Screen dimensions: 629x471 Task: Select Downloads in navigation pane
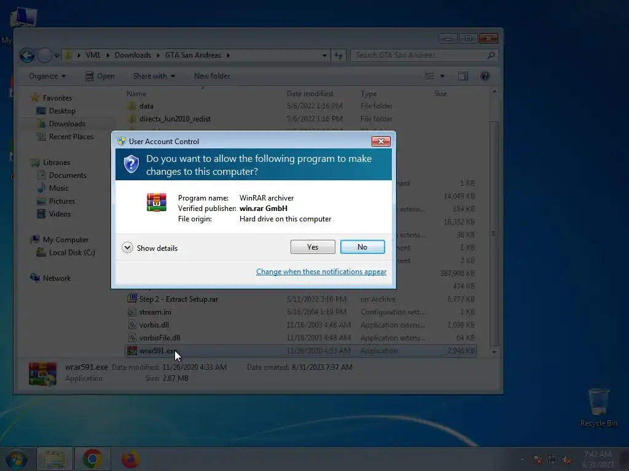pyautogui.click(x=67, y=124)
